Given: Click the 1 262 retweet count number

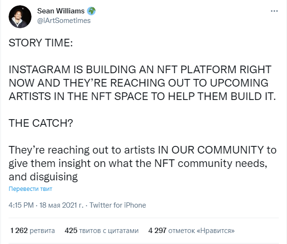Looking at the screenshot, I should click(19, 231).
